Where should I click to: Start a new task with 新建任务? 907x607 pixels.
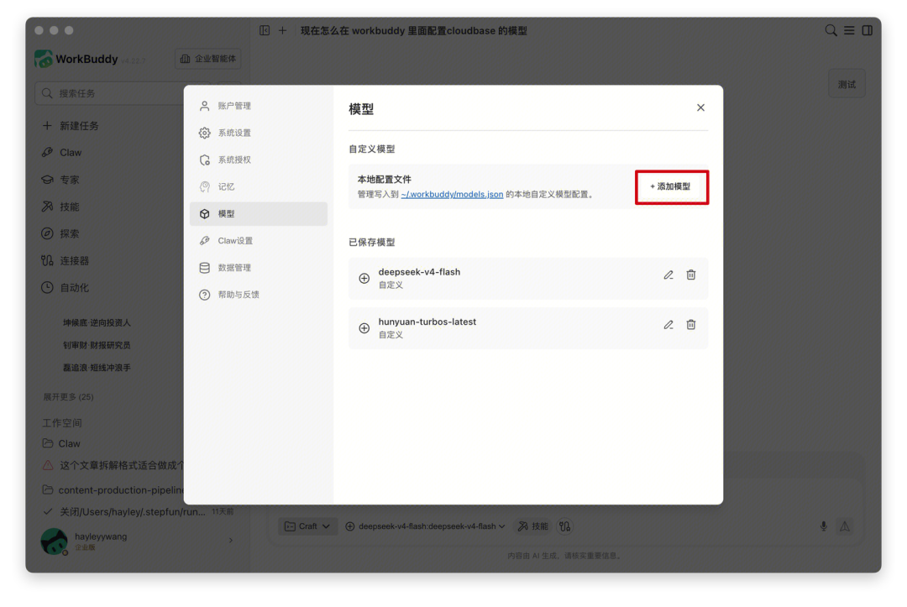point(71,126)
